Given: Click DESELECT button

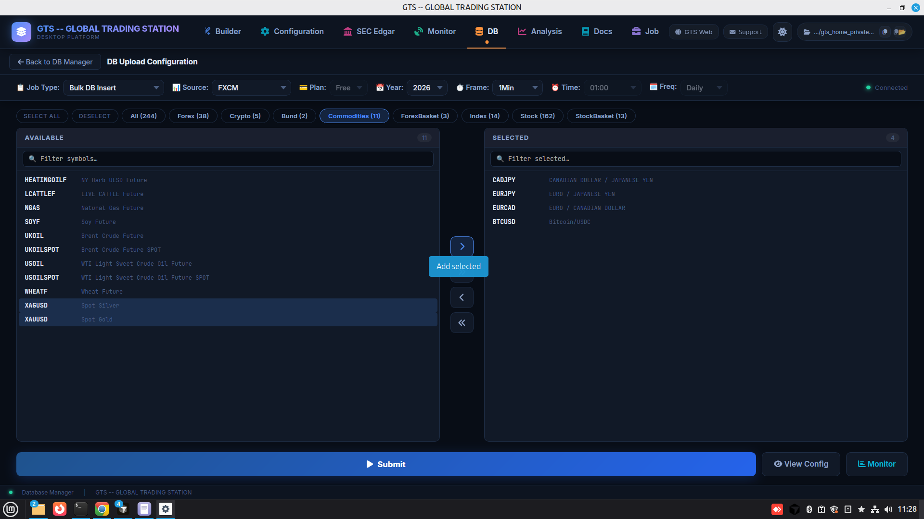Looking at the screenshot, I should 95,116.
